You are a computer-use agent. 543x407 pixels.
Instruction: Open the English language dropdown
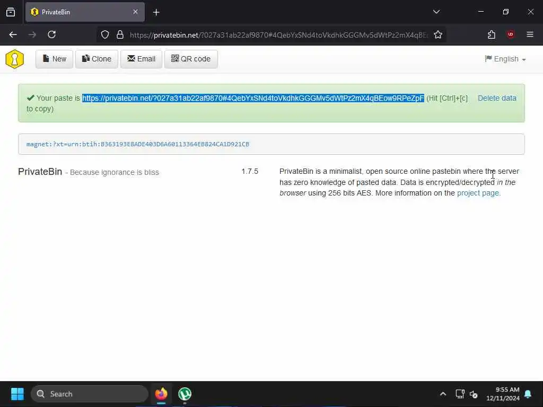click(x=505, y=59)
